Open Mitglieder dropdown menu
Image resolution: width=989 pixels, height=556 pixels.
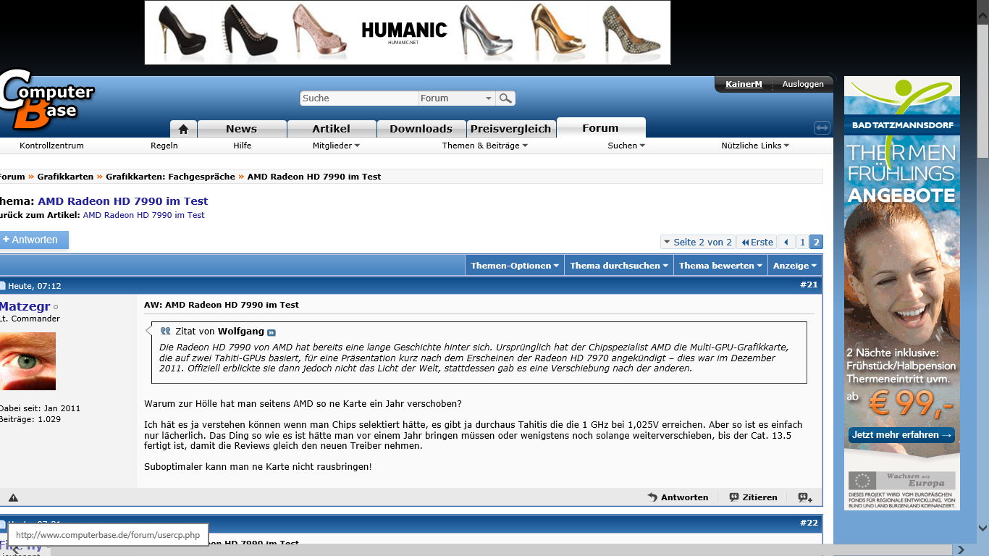tap(336, 146)
